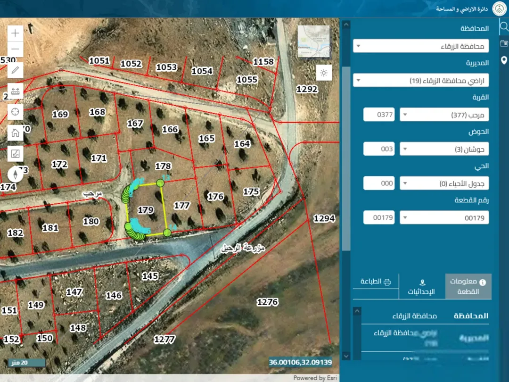Switch to الإحداثيات coordinates tab
The height and width of the screenshot is (382, 509).
pyautogui.click(x=421, y=287)
